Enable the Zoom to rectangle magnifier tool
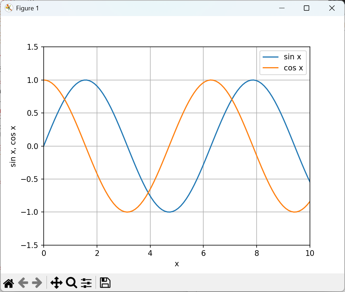This screenshot has height=292, width=345. point(72,283)
